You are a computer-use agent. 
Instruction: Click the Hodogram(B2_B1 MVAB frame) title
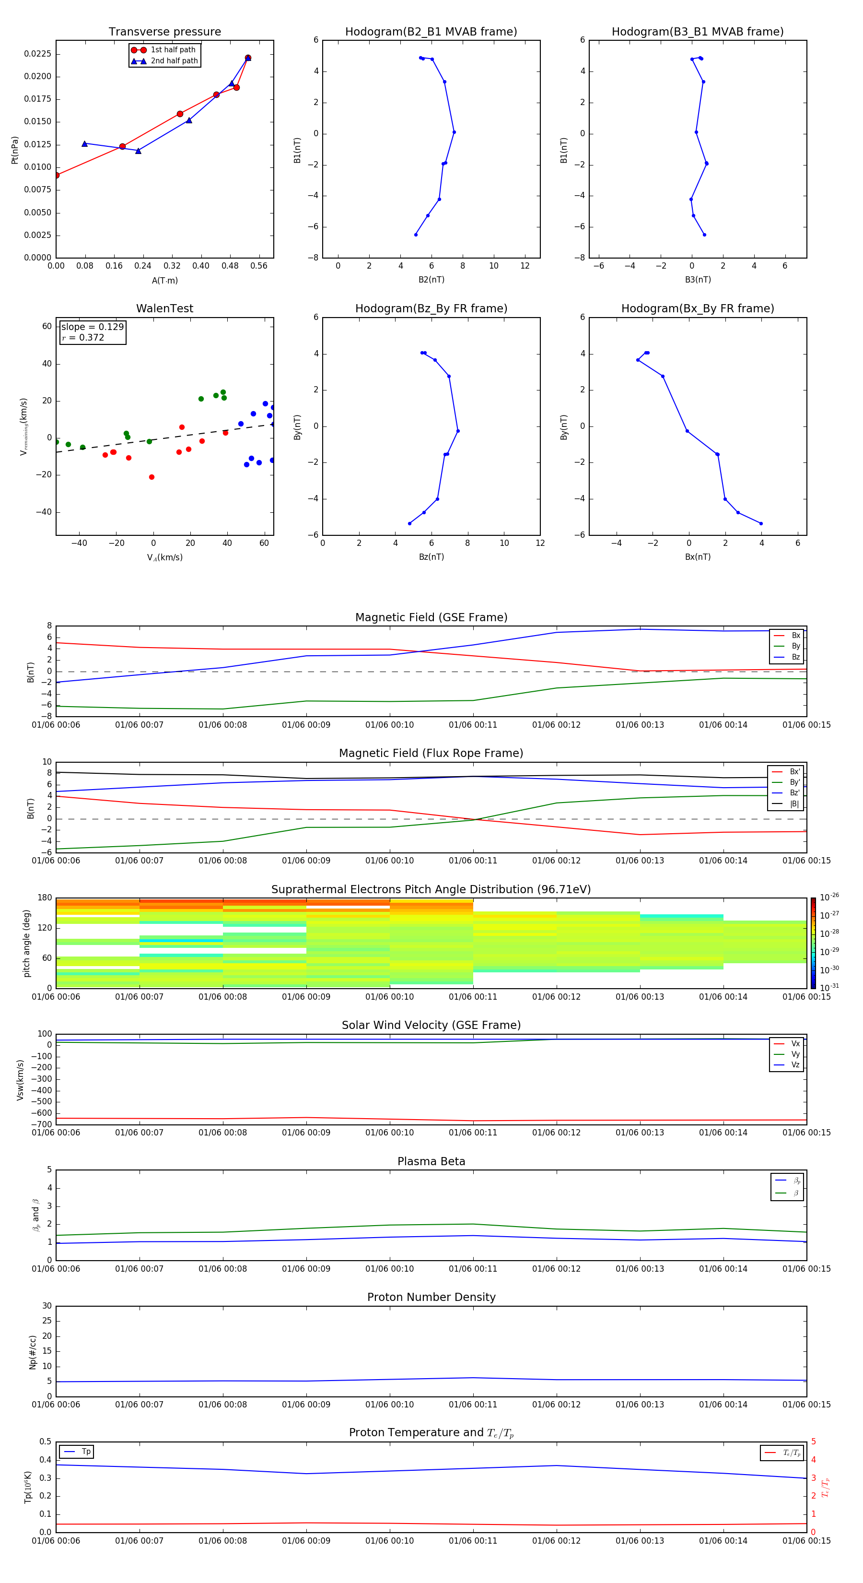tap(431, 32)
